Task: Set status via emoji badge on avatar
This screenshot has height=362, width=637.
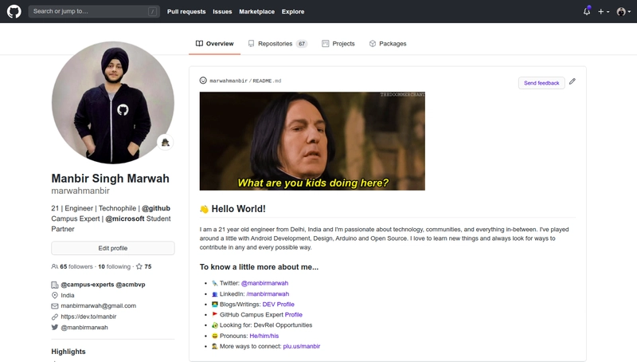Action: [x=166, y=143]
